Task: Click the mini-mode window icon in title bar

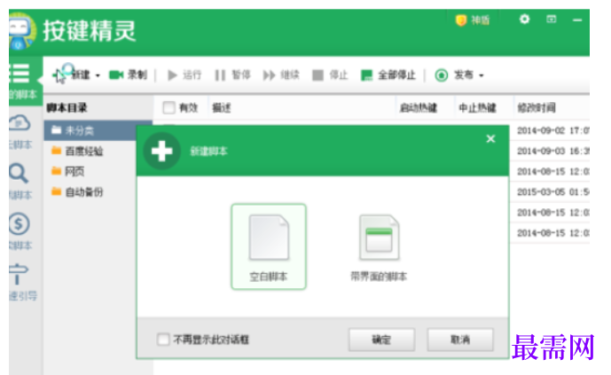Action: pos(551,20)
